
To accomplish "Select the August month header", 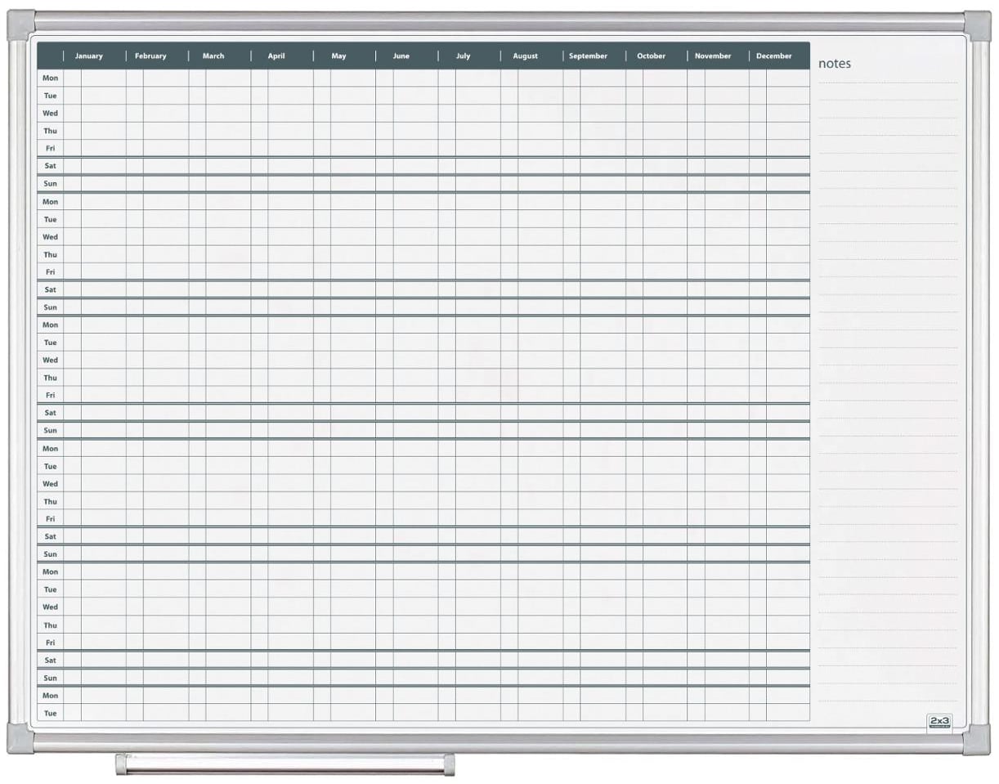I will tap(526, 56).
